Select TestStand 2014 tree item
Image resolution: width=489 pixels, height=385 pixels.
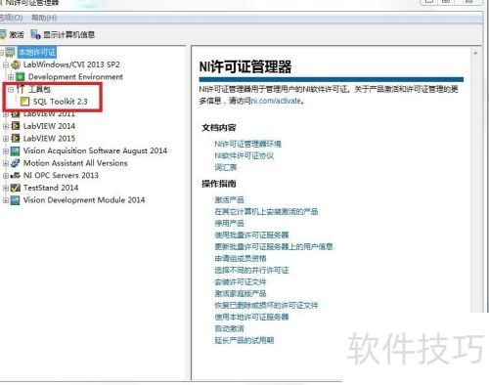pyautogui.click(x=51, y=188)
